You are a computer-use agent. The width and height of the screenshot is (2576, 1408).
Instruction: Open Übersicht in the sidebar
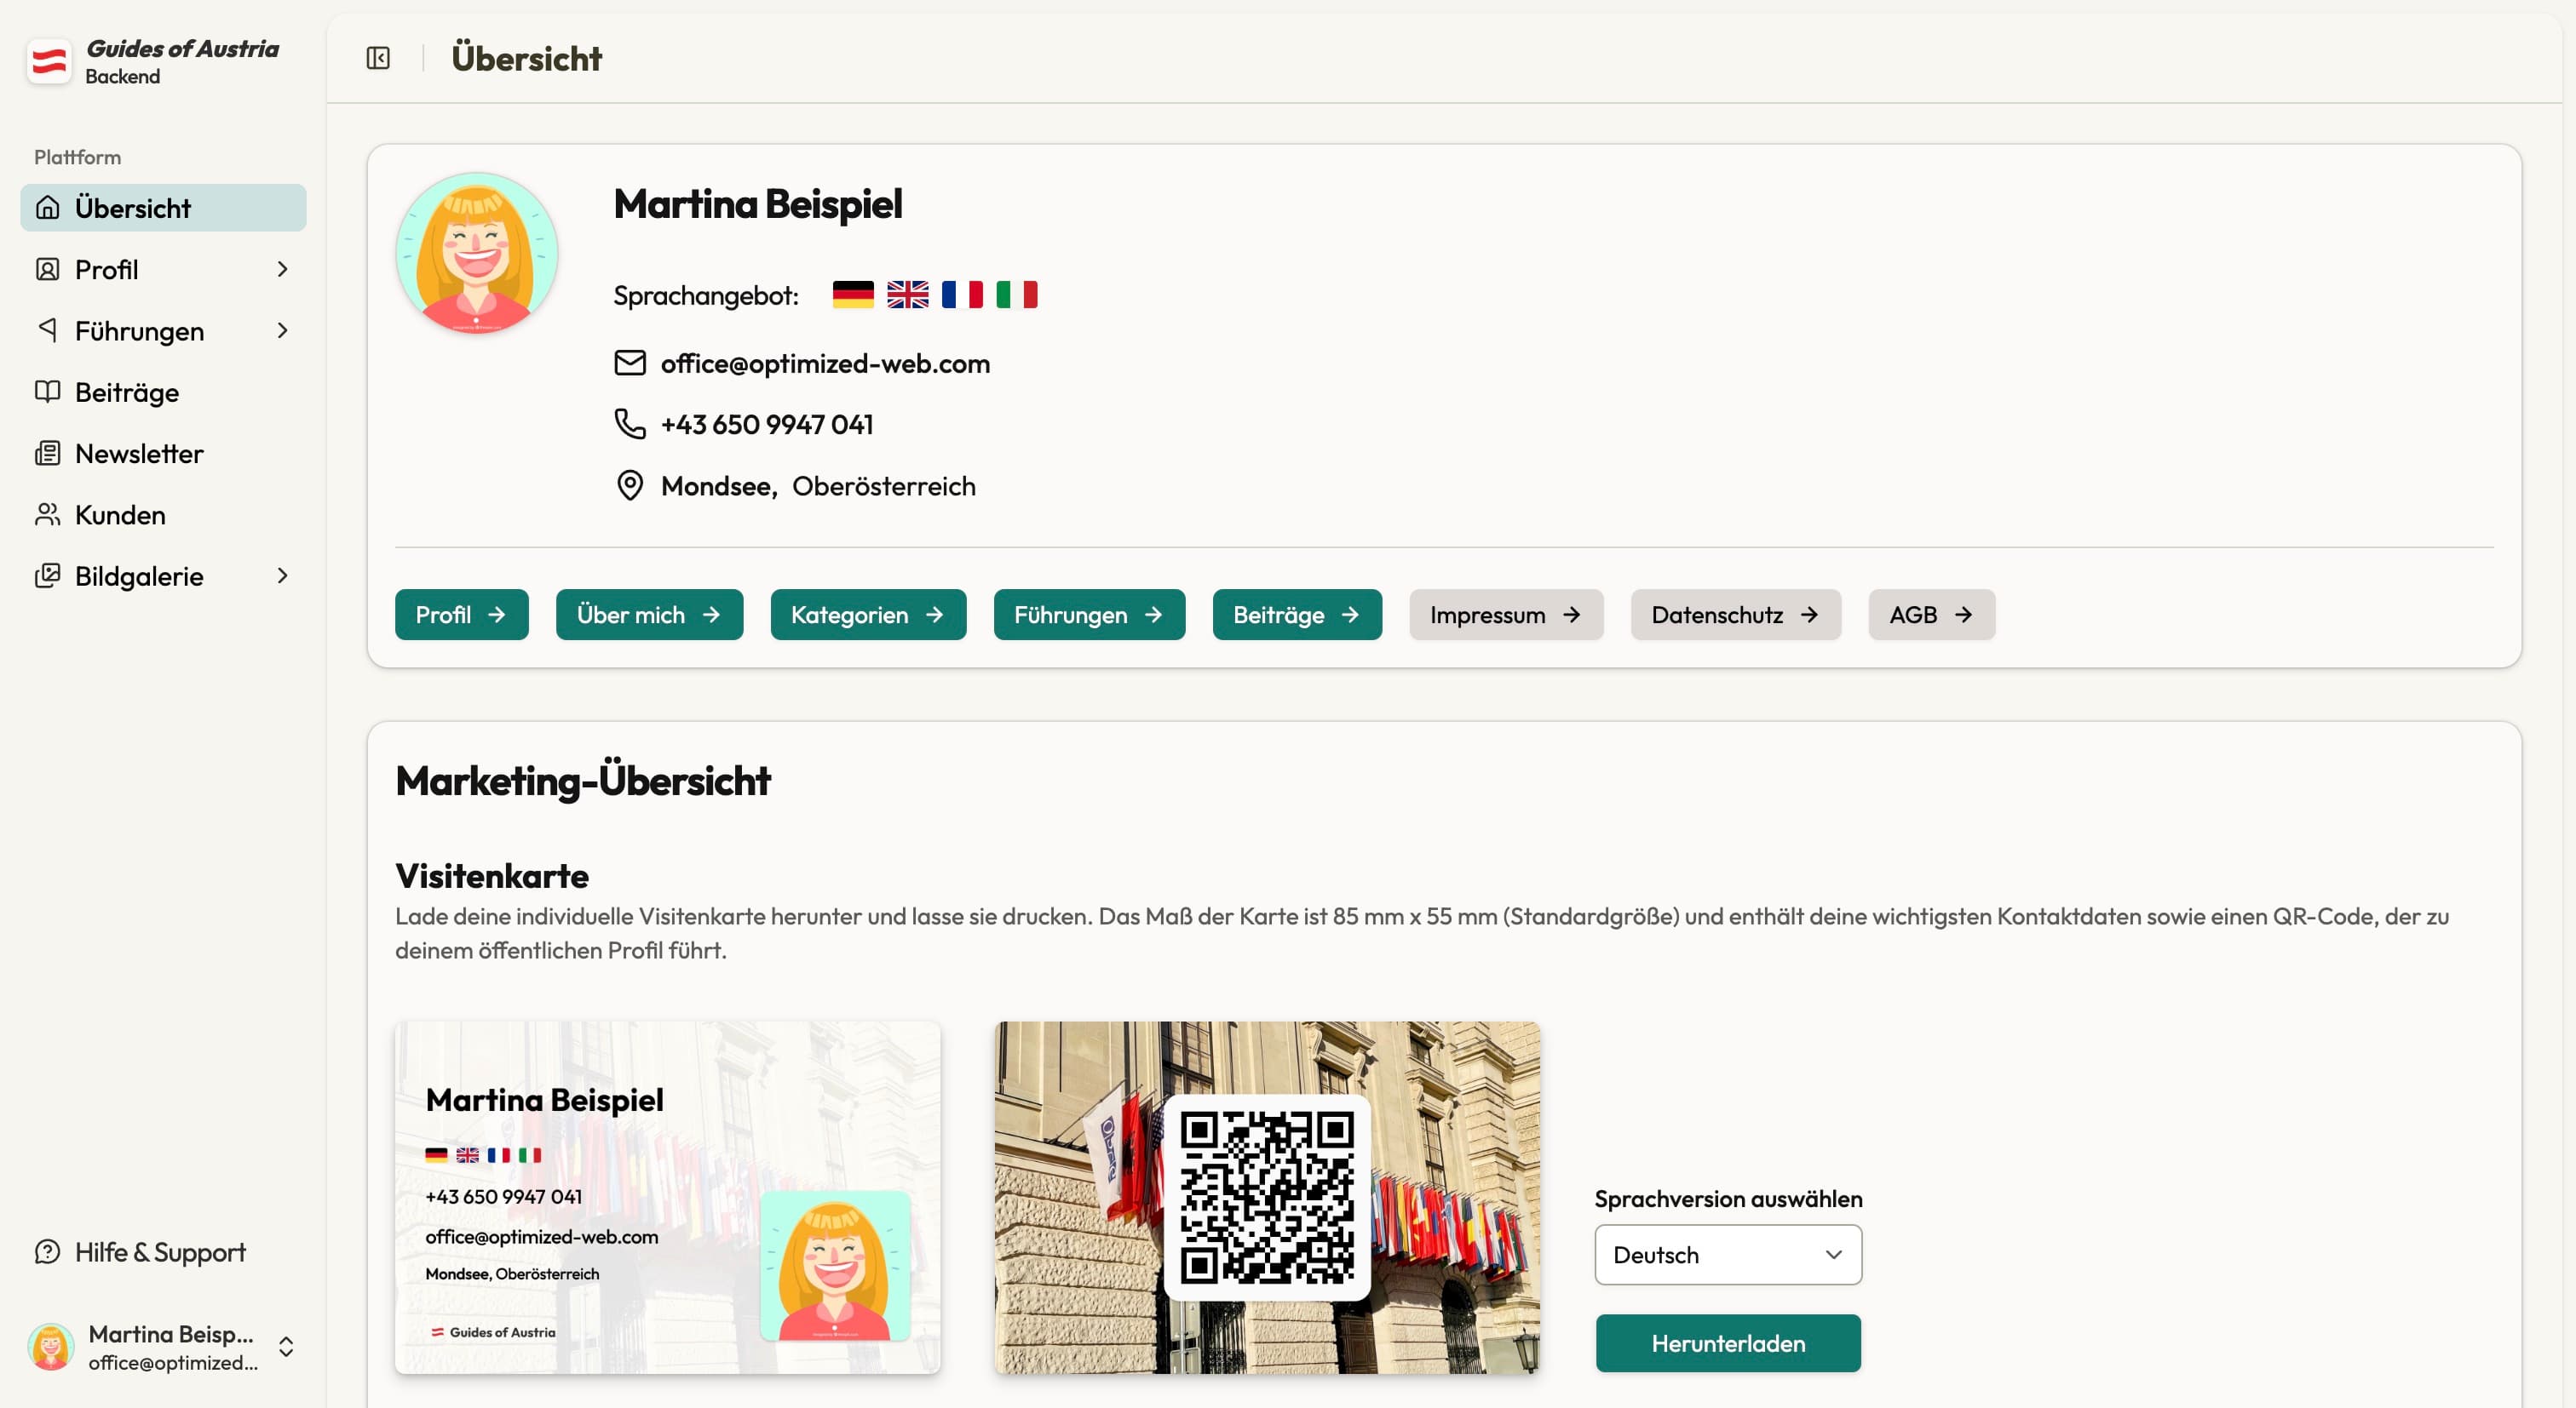pyautogui.click(x=163, y=208)
